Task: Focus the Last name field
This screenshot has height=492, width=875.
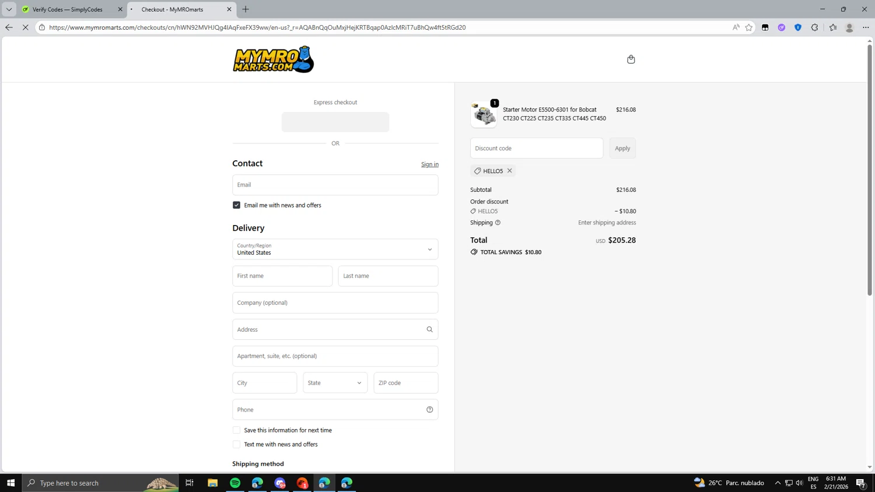Action: click(388, 276)
